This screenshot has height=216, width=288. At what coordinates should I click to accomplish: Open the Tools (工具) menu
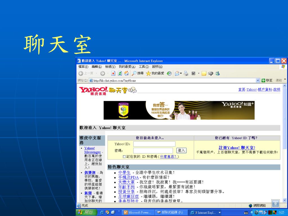click(144, 67)
